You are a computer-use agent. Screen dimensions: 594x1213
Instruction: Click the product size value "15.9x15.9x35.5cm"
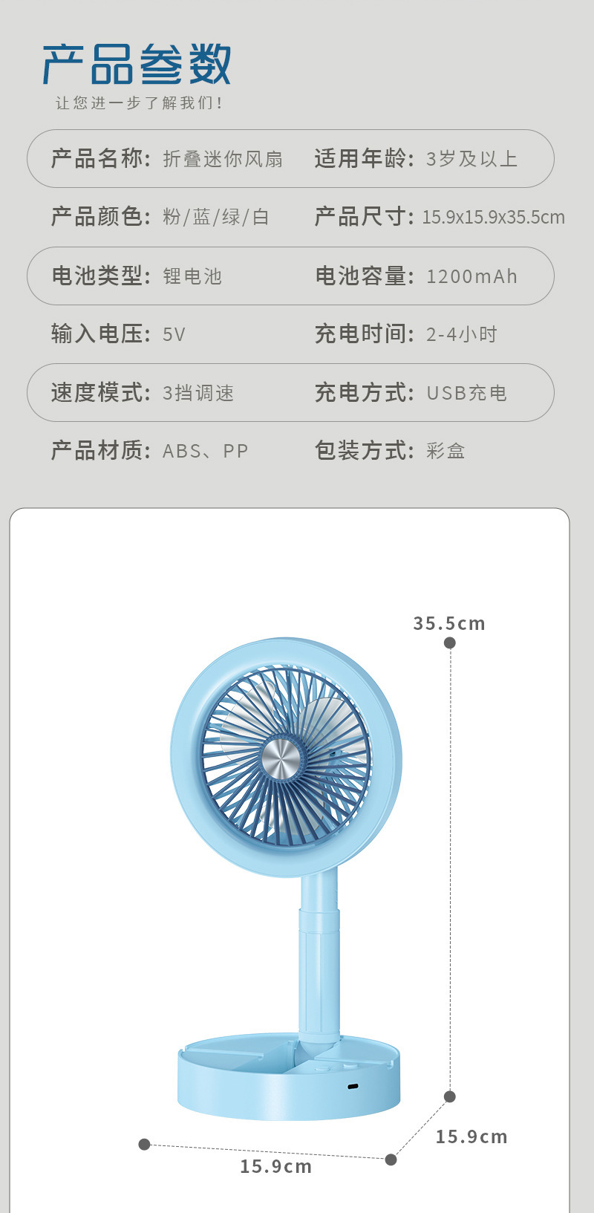click(493, 218)
